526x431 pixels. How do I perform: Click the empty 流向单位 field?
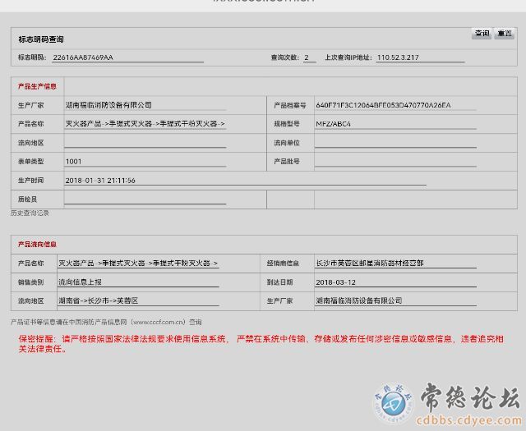click(395, 143)
